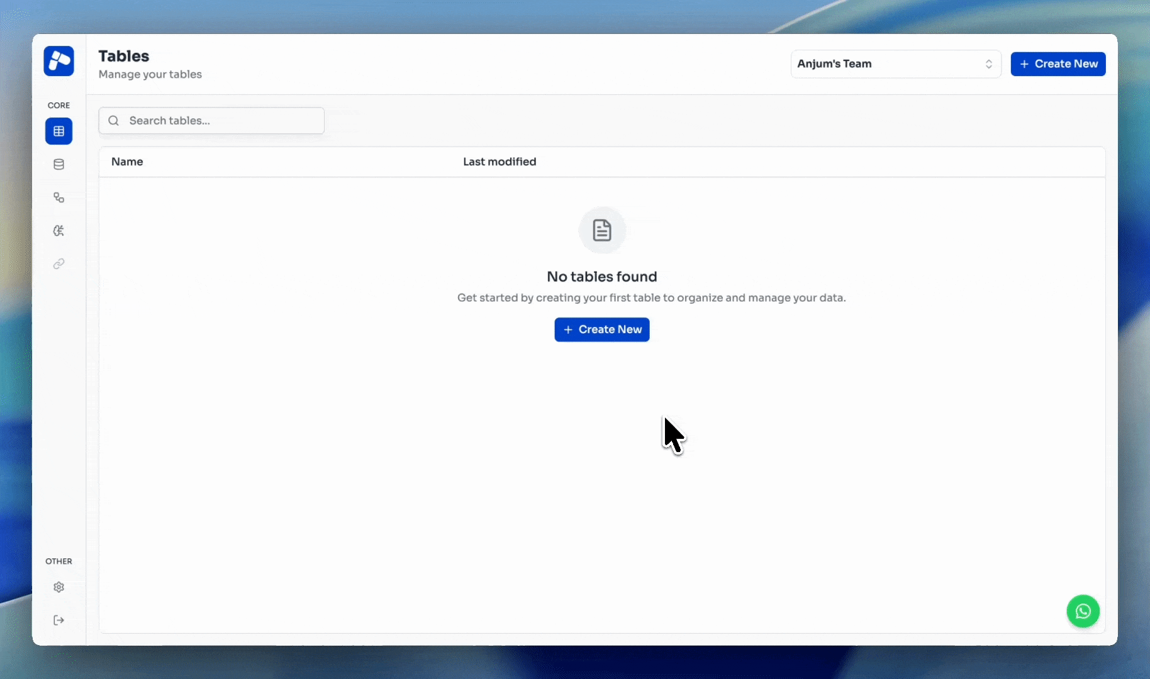1150x679 pixels.
Task: Click the Tables page title
Action: (x=124, y=56)
